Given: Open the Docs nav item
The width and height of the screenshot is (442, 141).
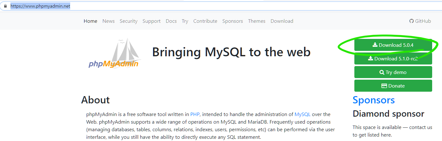Looking at the screenshot, I should (171, 21).
